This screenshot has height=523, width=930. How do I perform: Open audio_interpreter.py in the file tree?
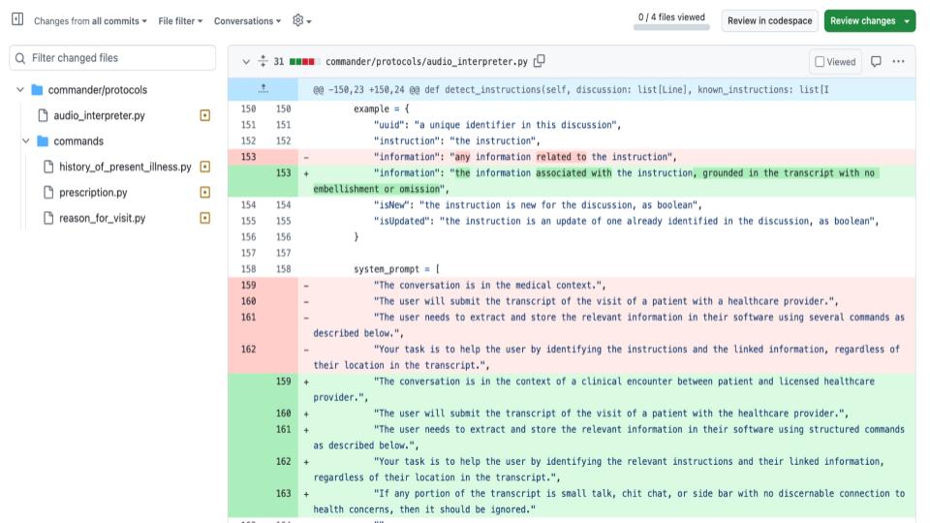click(x=99, y=115)
